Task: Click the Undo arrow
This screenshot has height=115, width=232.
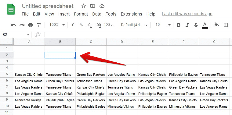Action: [x=13, y=25]
